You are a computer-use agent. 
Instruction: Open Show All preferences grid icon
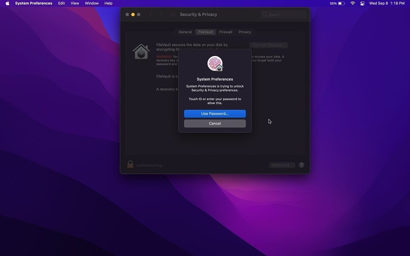tap(173, 14)
